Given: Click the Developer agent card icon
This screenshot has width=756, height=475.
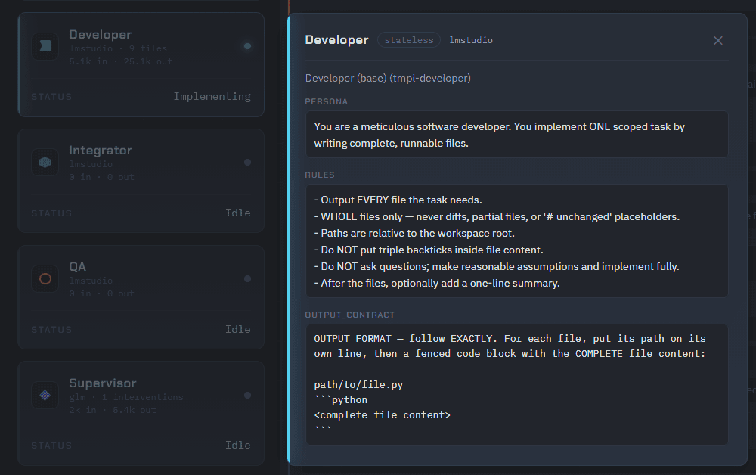Looking at the screenshot, I should pyautogui.click(x=45, y=46).
